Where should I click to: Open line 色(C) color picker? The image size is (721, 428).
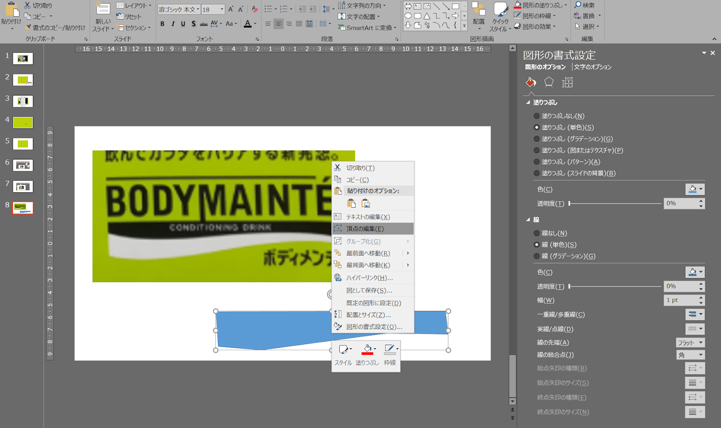(x=695, y=272)
